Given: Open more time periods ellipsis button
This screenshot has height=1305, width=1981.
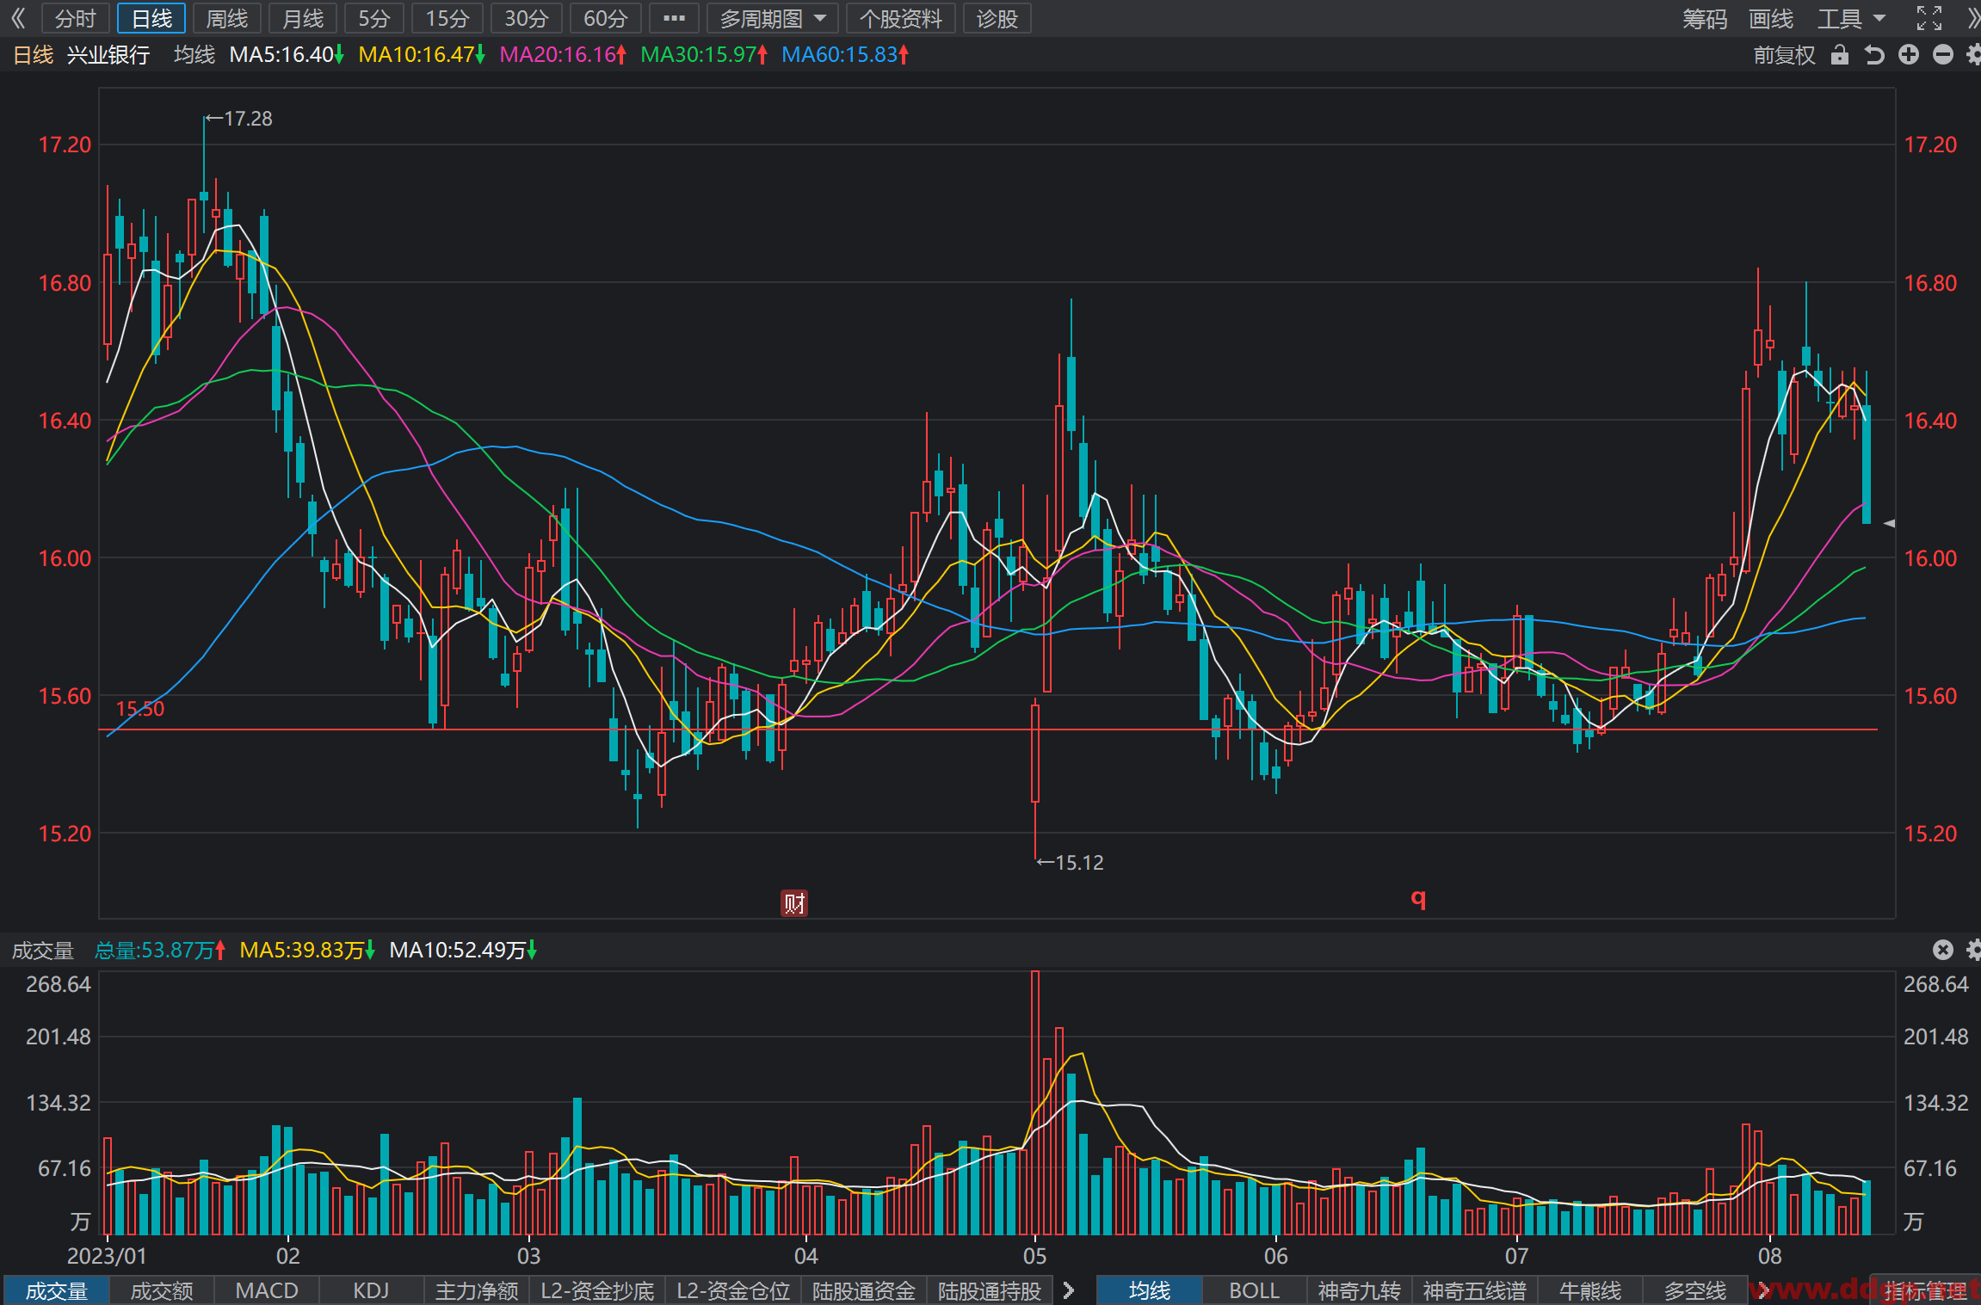Looking at the screenshot, I should click(674, 18).
